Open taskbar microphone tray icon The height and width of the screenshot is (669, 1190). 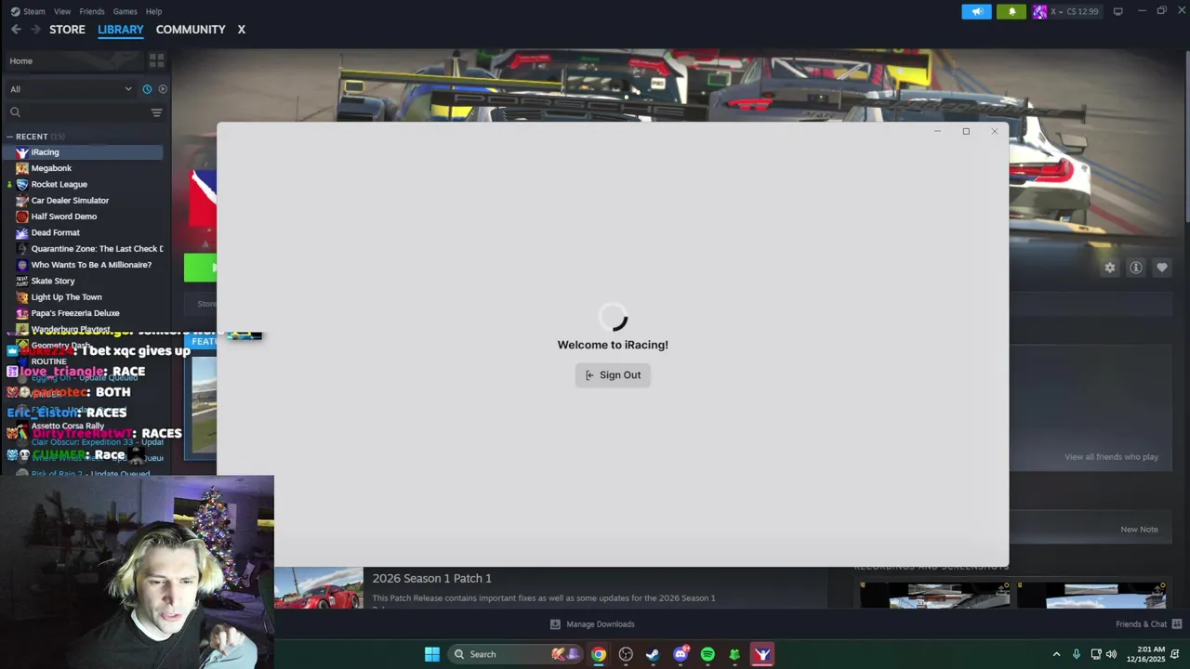[x=1077, y=654]
